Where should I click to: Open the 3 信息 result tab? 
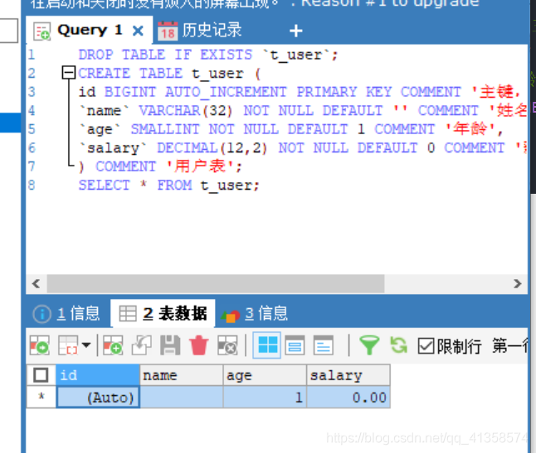pos(255,314)
